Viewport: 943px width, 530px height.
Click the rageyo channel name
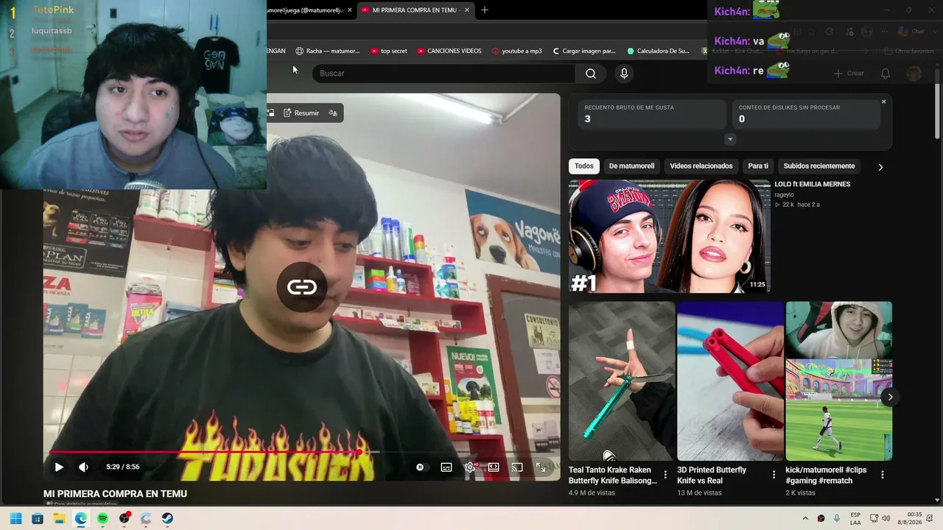click(784, 195)
